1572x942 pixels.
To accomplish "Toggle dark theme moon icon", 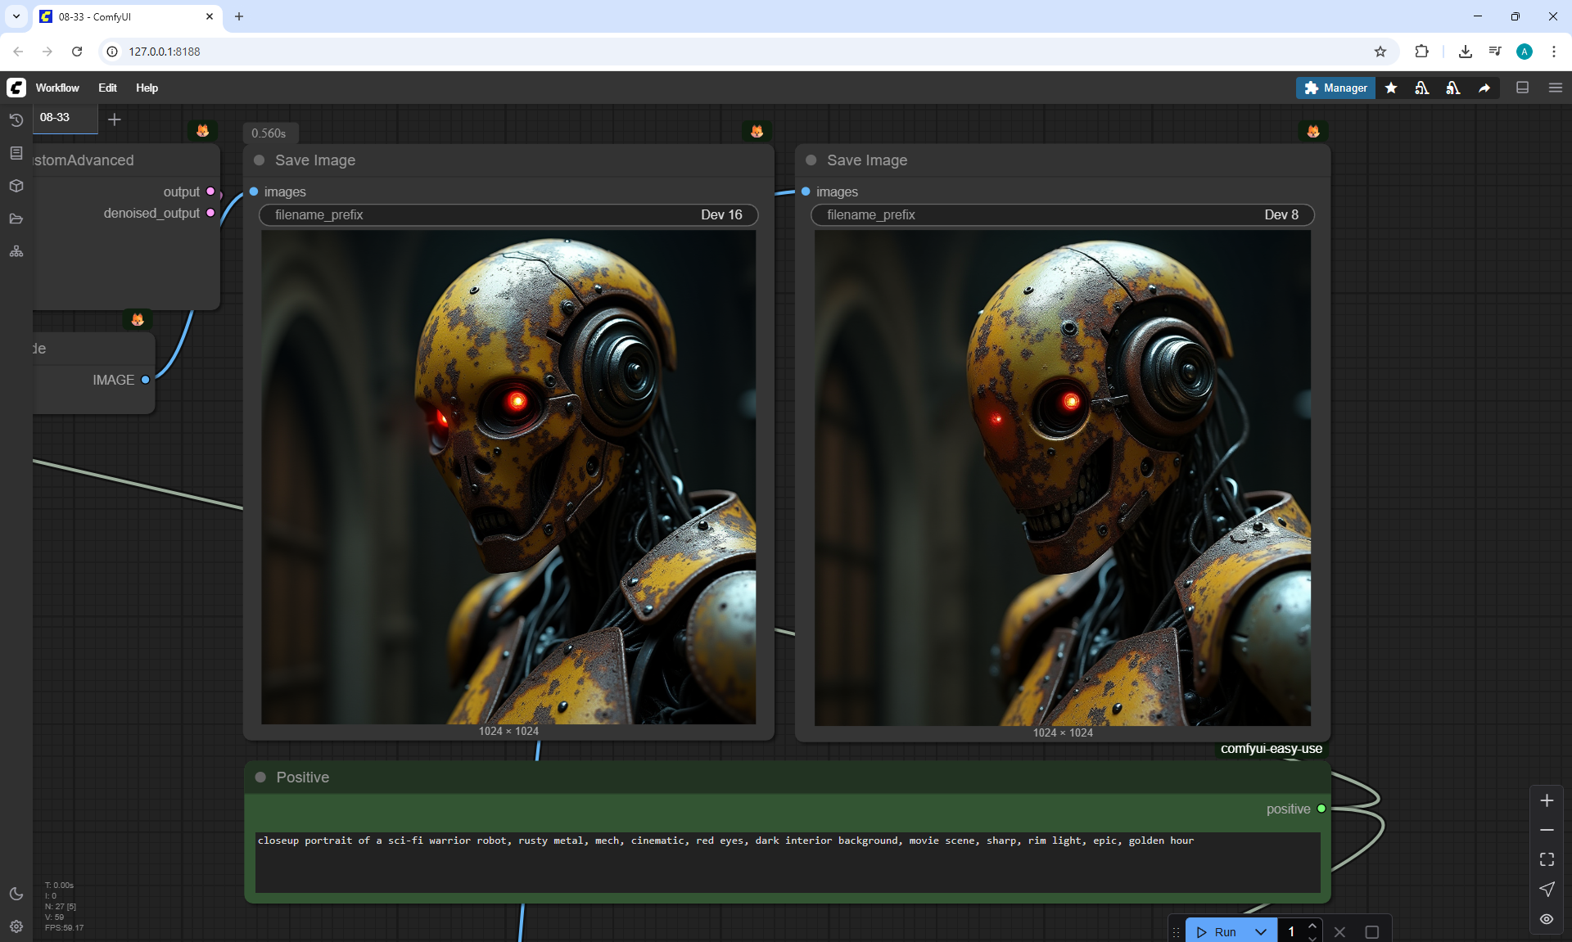I will coord(16,894).
